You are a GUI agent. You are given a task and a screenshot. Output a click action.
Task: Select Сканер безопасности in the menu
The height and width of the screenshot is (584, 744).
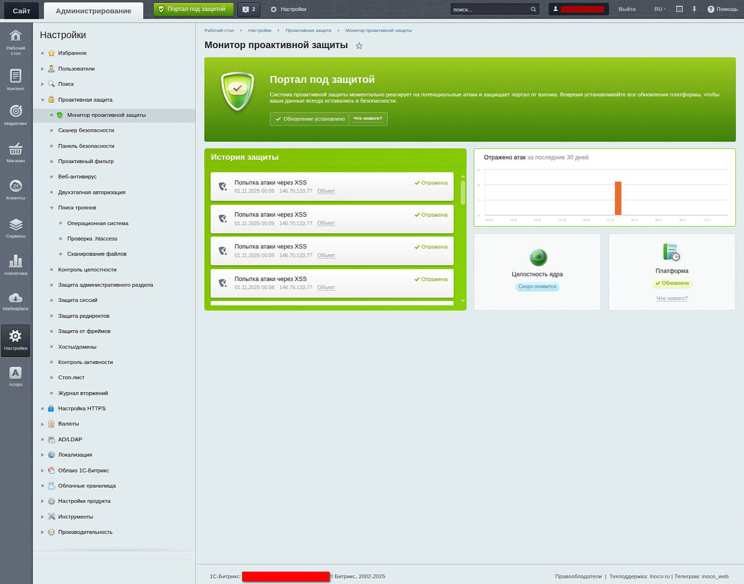(x=86, y=130)
